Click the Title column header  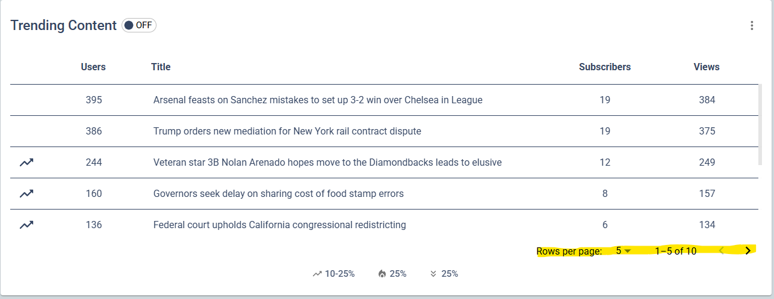161,67
